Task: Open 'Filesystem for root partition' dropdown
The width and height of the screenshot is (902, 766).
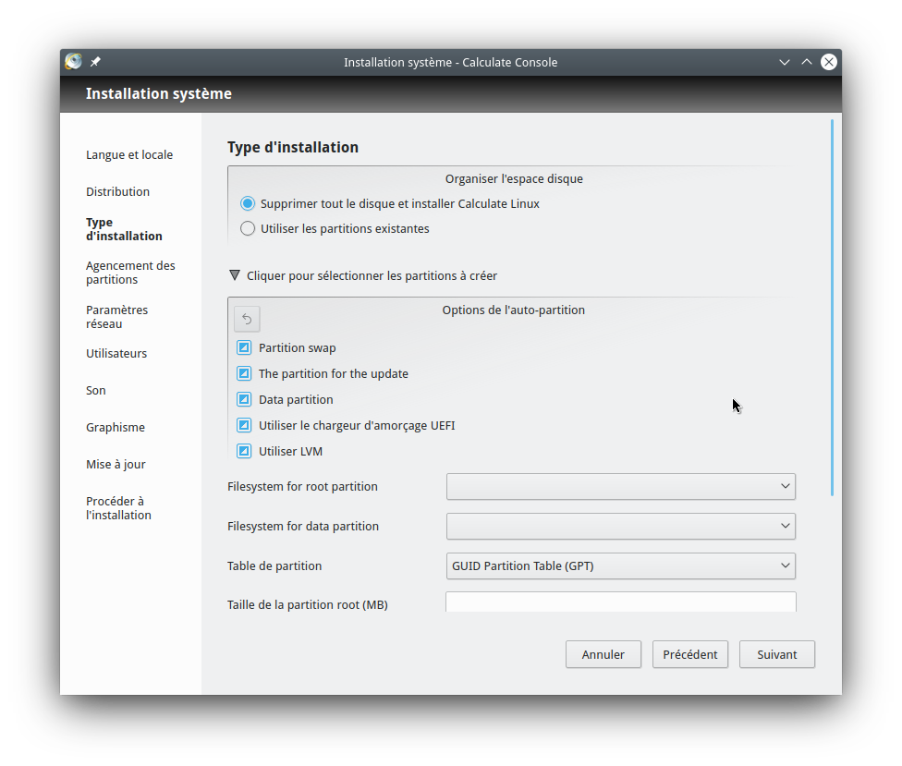Action: pyautogui.click(x=620, y=486)
